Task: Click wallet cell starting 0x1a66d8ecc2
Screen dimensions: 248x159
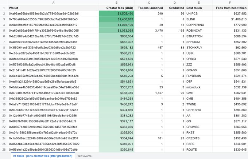Action: pyautogui.click(x=54, y=138)
